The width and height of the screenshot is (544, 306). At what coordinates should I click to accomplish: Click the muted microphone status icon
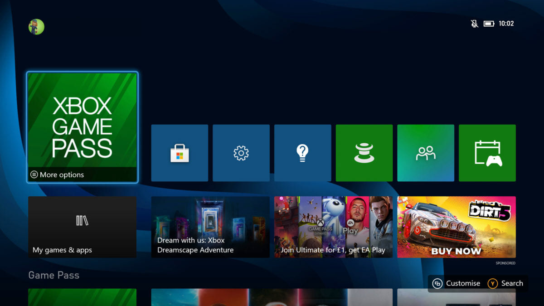(475, 24)
